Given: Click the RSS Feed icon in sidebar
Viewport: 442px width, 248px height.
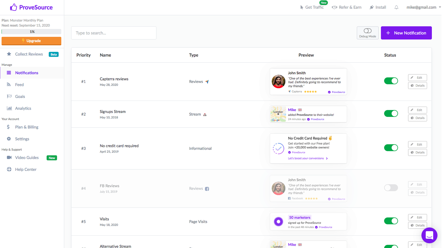Looking at the screenshot, I should click(x=9, y=85).
